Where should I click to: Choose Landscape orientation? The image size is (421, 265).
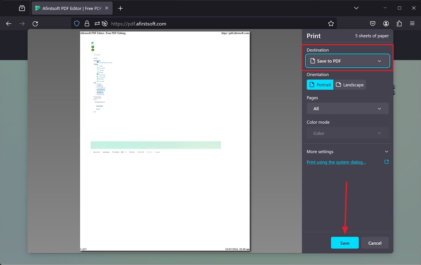click(349, 85)
